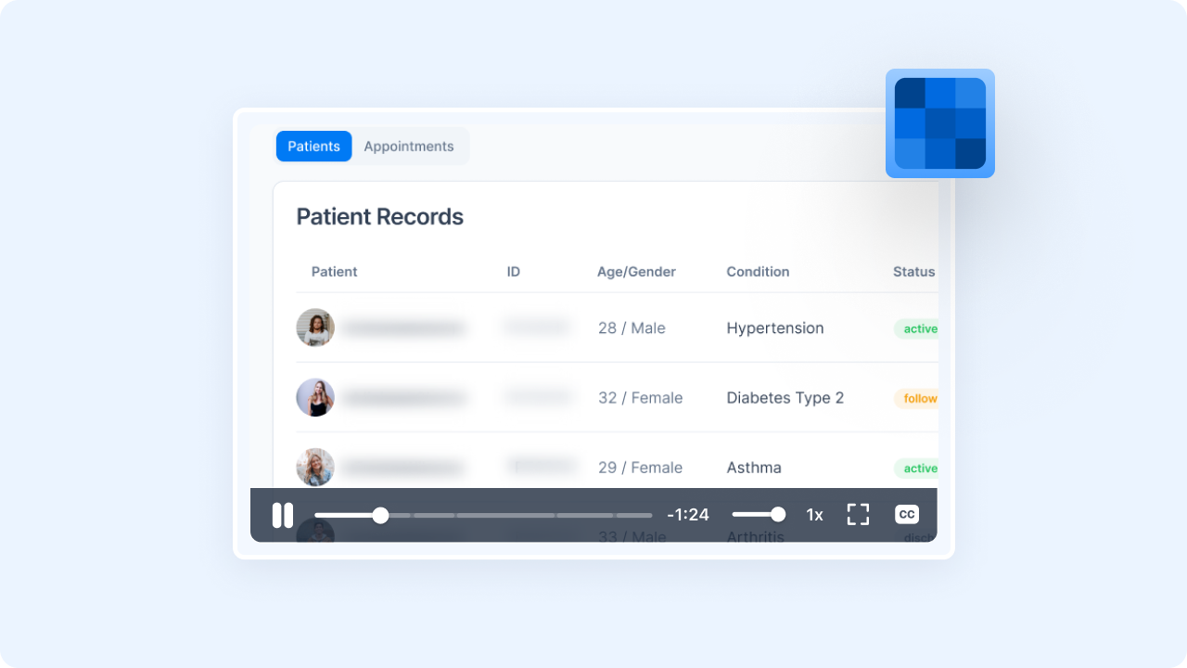Pause the video playback
The width and height of the screenshot is (1187, 668).
click(x=283, y=515)
